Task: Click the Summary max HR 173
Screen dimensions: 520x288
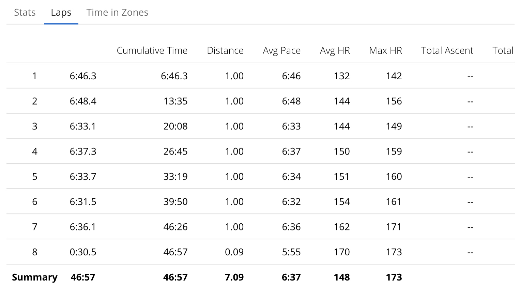Action: coord(394,277)
